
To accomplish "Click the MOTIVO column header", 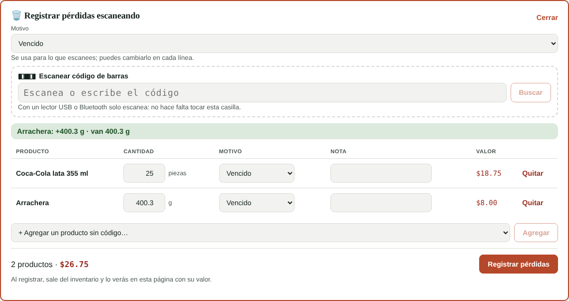I will [x=230, y=151].
